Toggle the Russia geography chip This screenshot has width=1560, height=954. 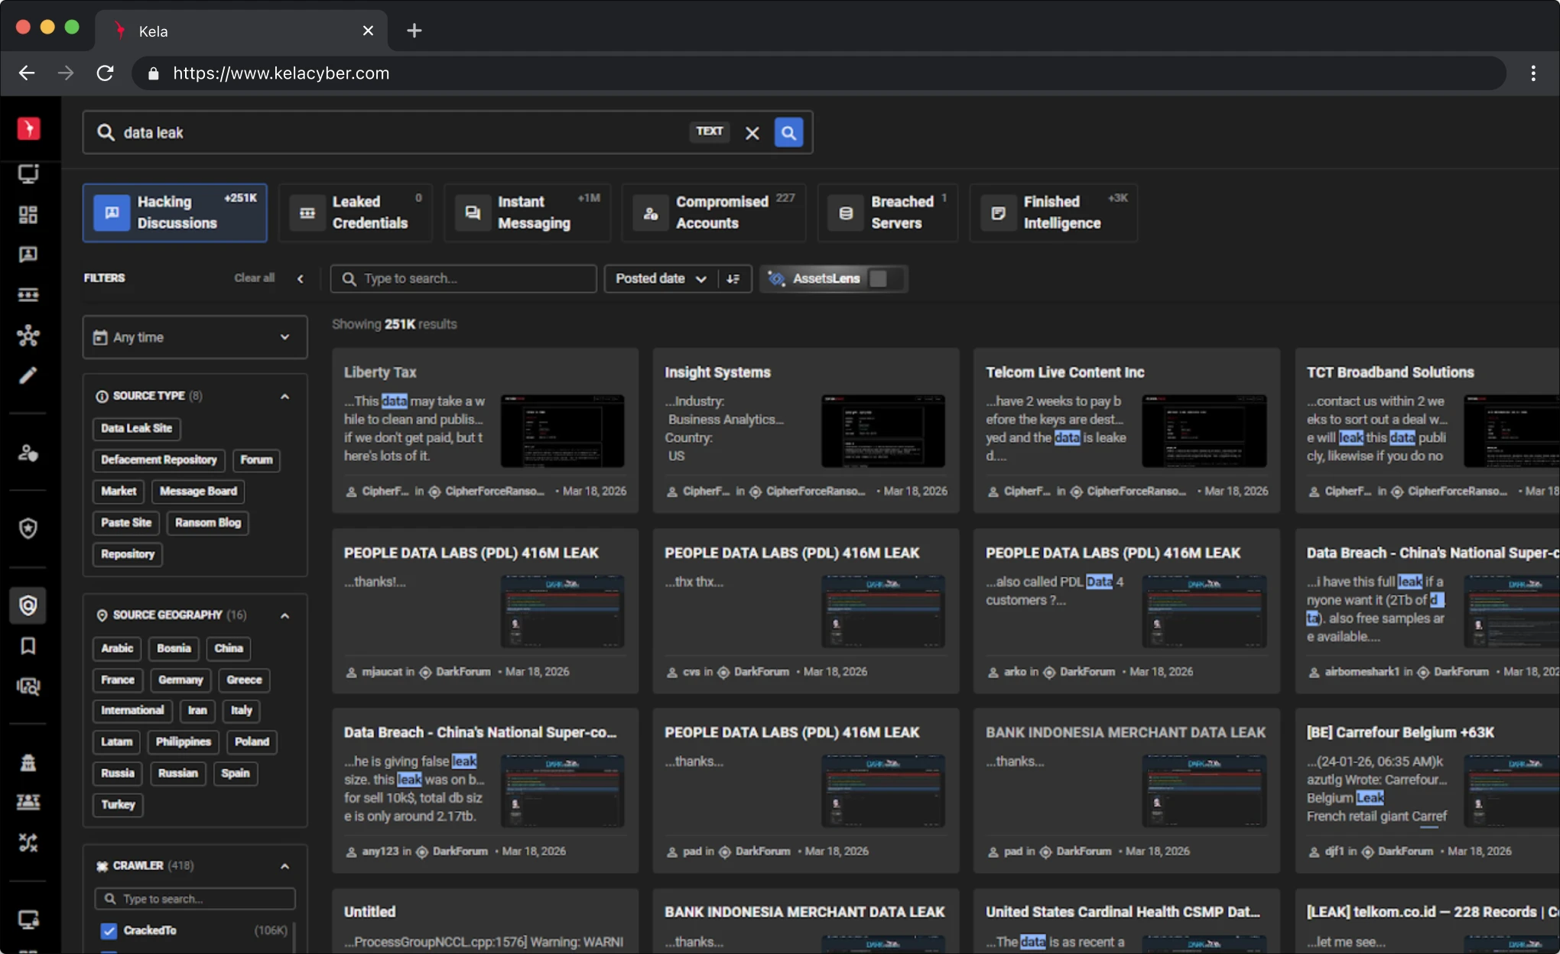[x=118, y=774]
